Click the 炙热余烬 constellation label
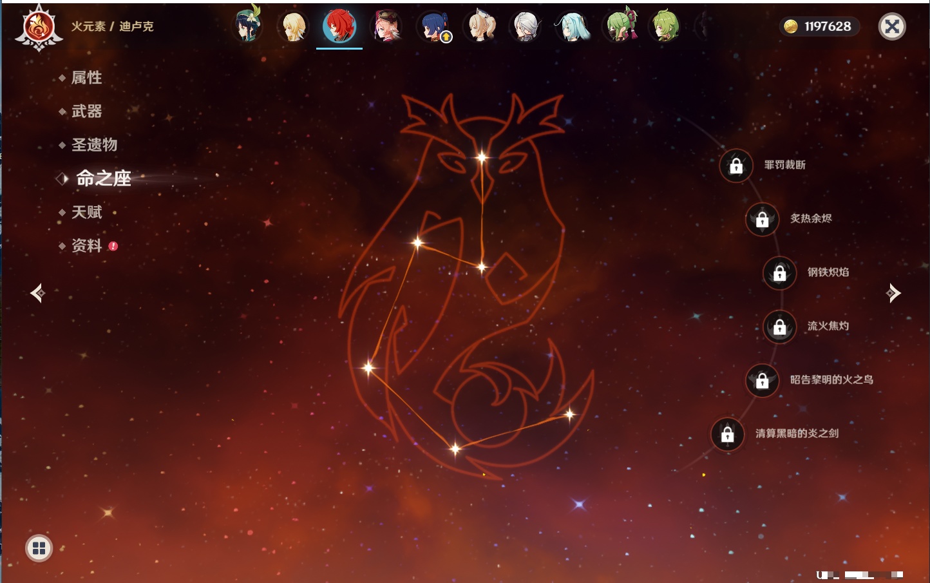The image size is (930, 583). tap(811, 218)
